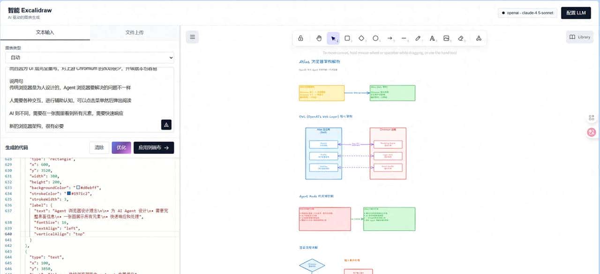Click the dark send icon in text area
This screenshot has width=600, height=274.
[166, 125]
